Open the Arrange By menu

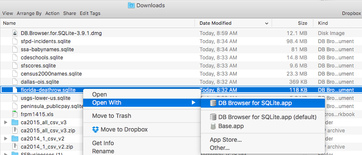[x=29, y=13]
